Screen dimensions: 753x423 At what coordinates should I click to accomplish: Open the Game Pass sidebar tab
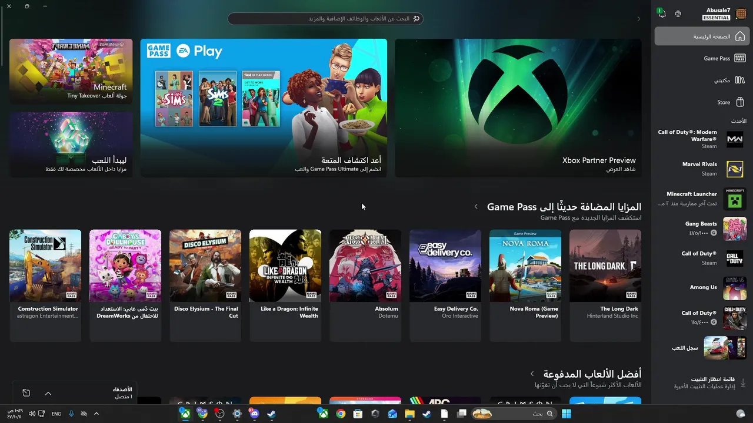tap(701, 58)
